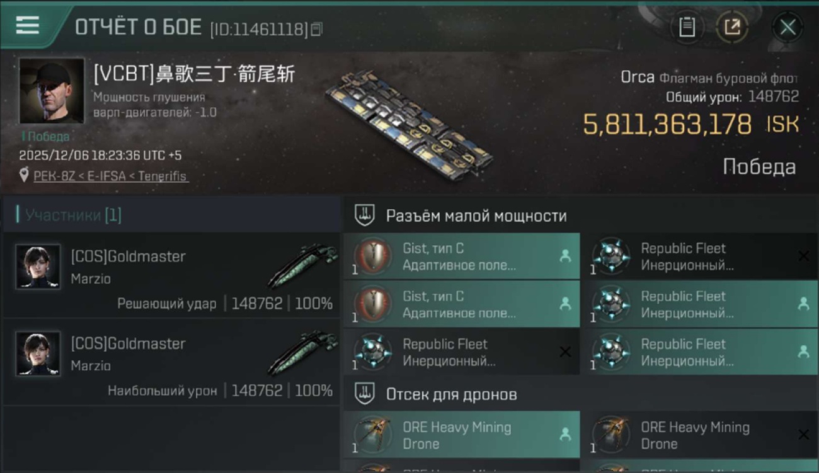The height and width of the screenshot is (473, 819).
Task: Select second Gist, тип C module icon
Action: 372,305
